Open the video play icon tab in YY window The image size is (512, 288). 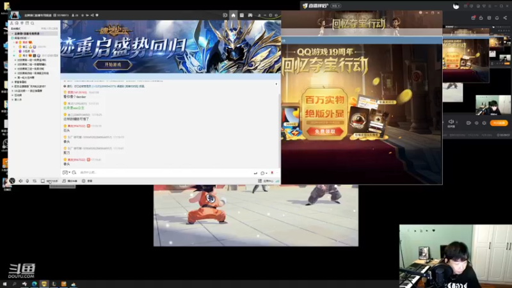225,15
